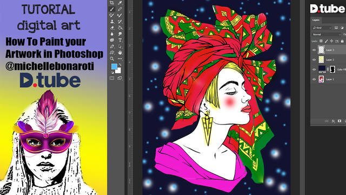The height and width of the screenshot is (195, 346).
Task: Switch to the Layers tab
Action: click(x=316, y=20)
